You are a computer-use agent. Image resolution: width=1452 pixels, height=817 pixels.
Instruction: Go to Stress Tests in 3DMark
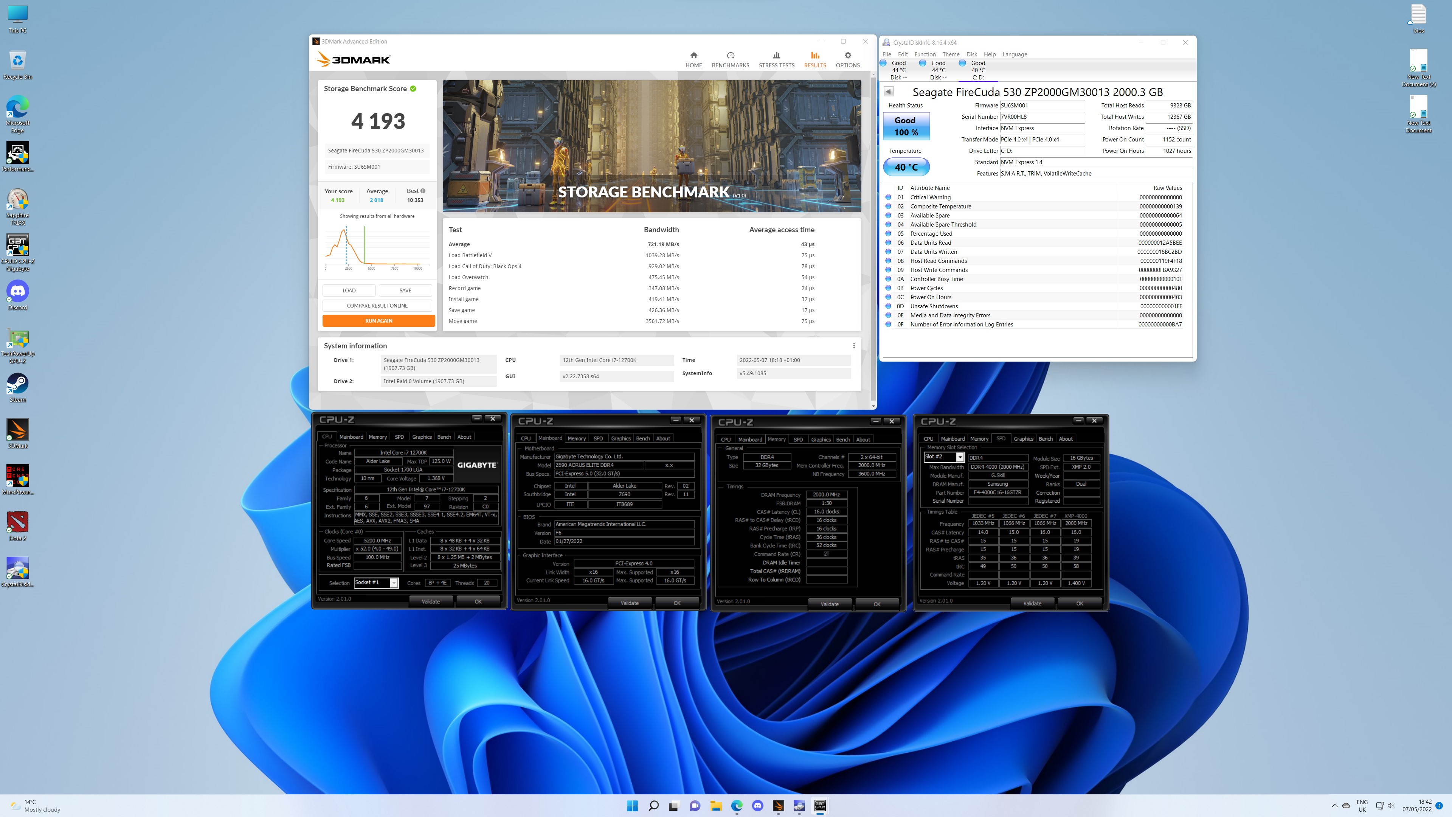click(x=776, y=60)
